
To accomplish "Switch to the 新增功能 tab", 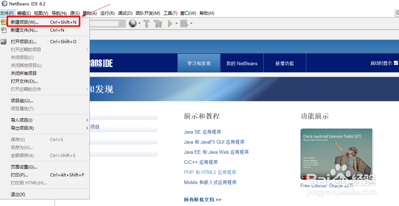I will (285, 63).
